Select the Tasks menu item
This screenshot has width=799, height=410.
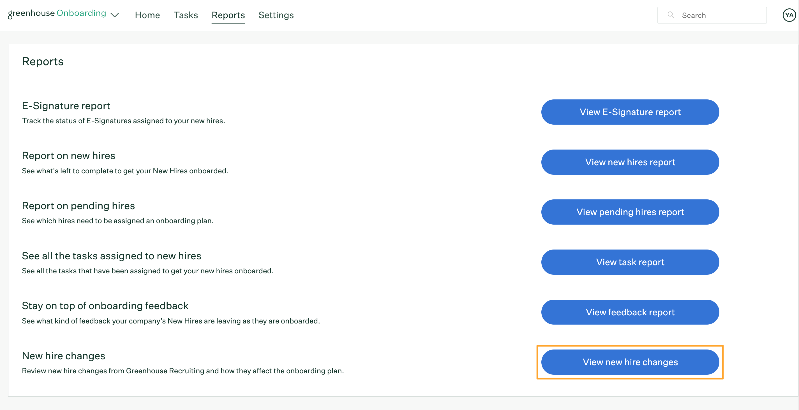coord(186,15)
